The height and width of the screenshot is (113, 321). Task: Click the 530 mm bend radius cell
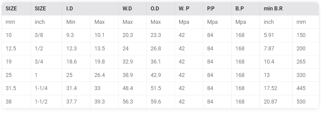[306, 102]
